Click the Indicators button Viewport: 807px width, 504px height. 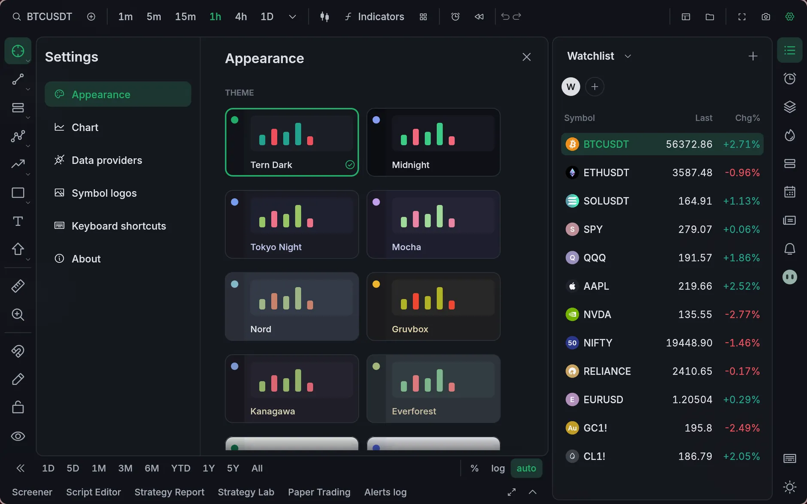[374, 17]
